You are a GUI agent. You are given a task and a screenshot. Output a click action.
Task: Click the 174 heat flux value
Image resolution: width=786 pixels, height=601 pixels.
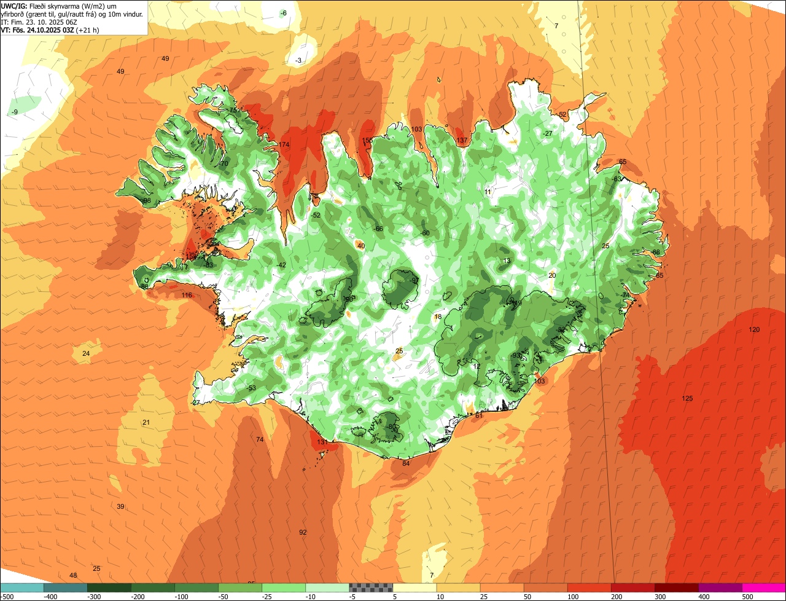[284, 144]
